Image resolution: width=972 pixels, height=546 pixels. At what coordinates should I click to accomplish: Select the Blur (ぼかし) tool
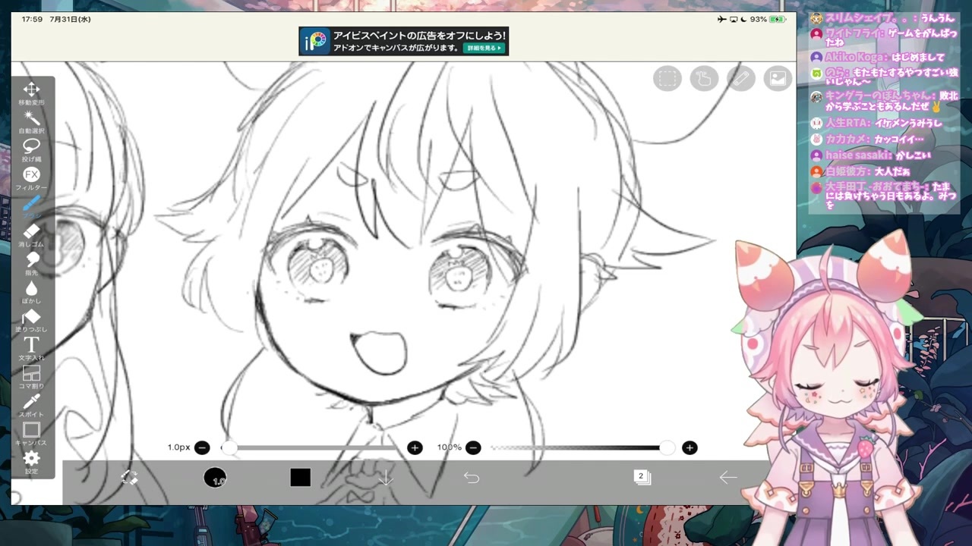pyautogui.click(x=31, y=292)
